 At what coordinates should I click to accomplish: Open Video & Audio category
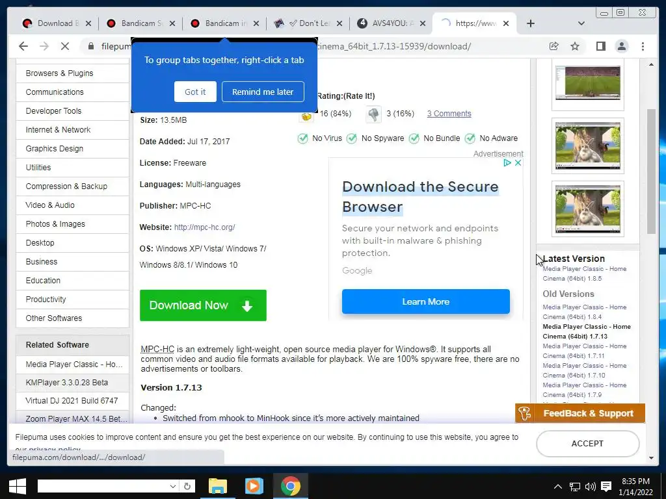tap(72, 205)
